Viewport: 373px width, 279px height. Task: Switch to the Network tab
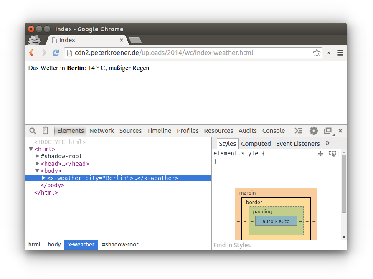[101, 131]
